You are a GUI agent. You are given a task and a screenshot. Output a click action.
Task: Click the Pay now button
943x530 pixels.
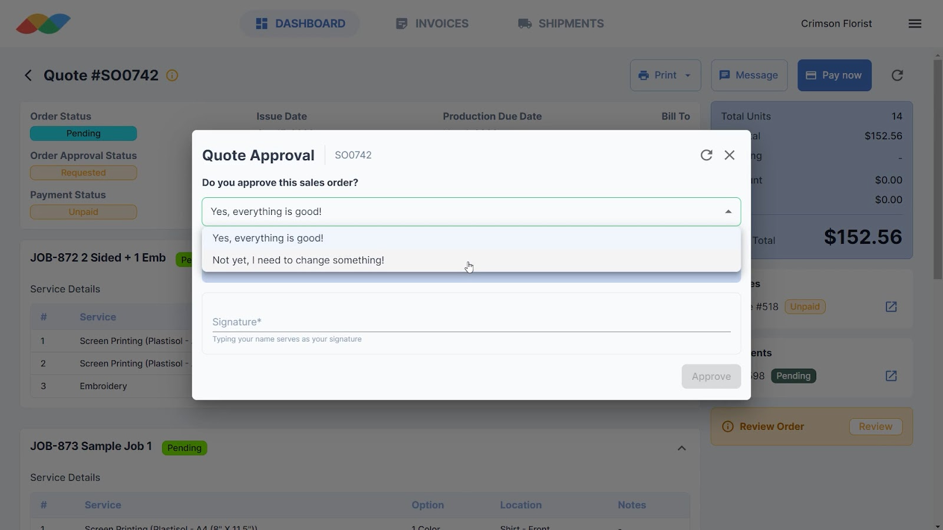(835, 75)
